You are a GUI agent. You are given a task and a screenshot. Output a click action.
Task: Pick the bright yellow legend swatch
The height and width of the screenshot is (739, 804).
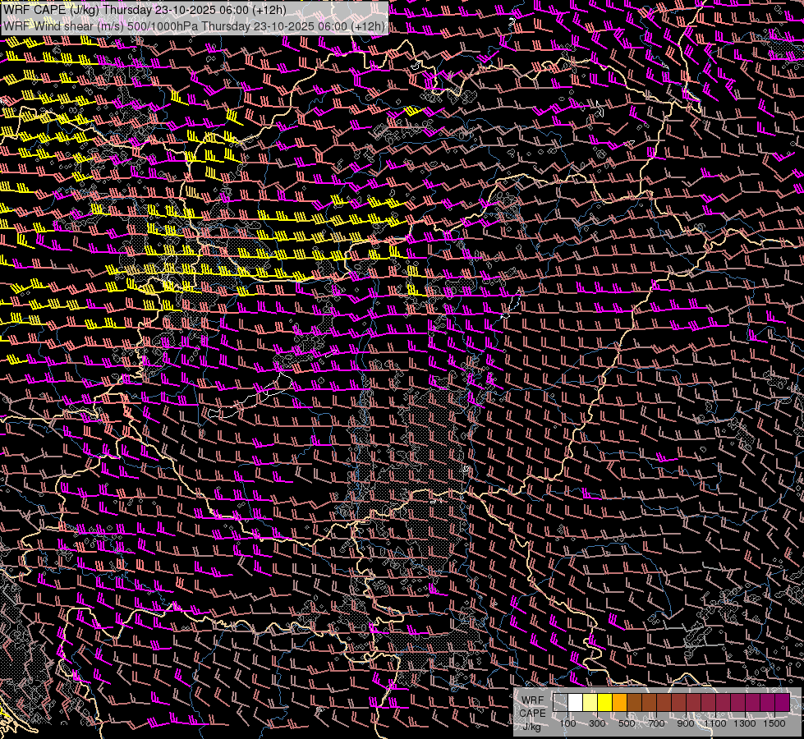605,703
